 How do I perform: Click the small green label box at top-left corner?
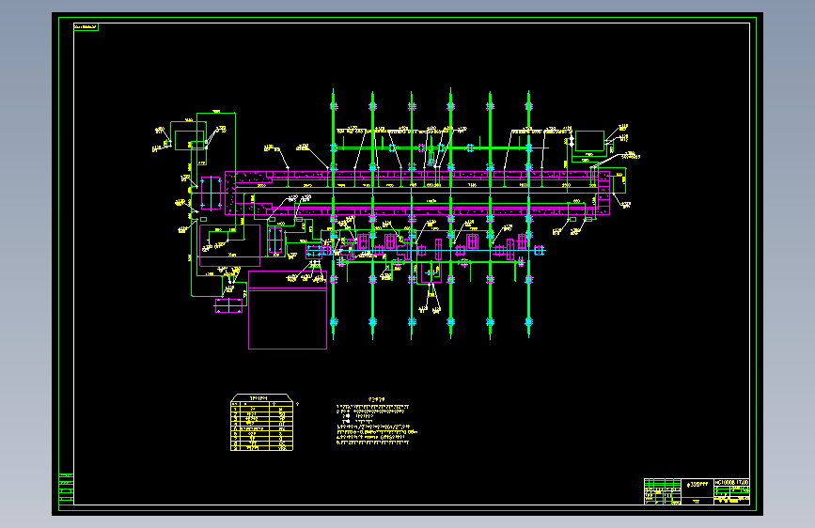click(86, 27)
